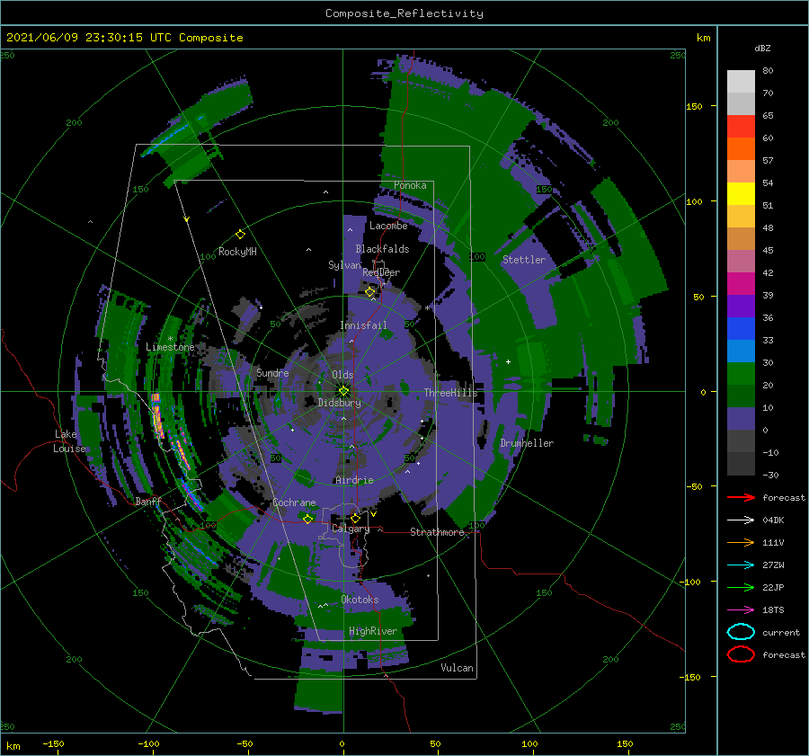Click the Sylvan label on the map
809x756 pixels.
[x=344, y=265]
